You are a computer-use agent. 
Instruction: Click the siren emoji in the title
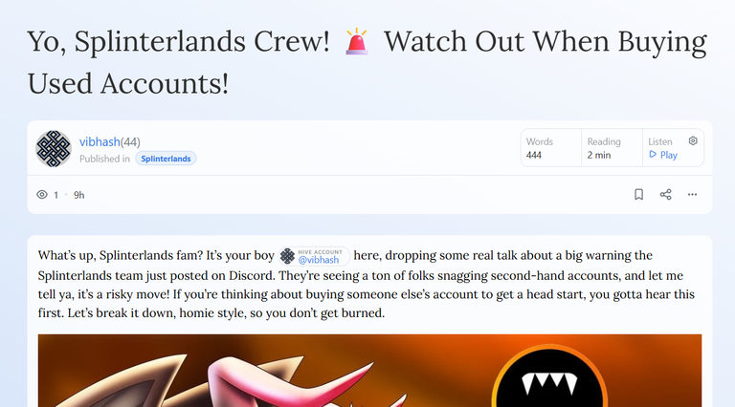[357, 41]
